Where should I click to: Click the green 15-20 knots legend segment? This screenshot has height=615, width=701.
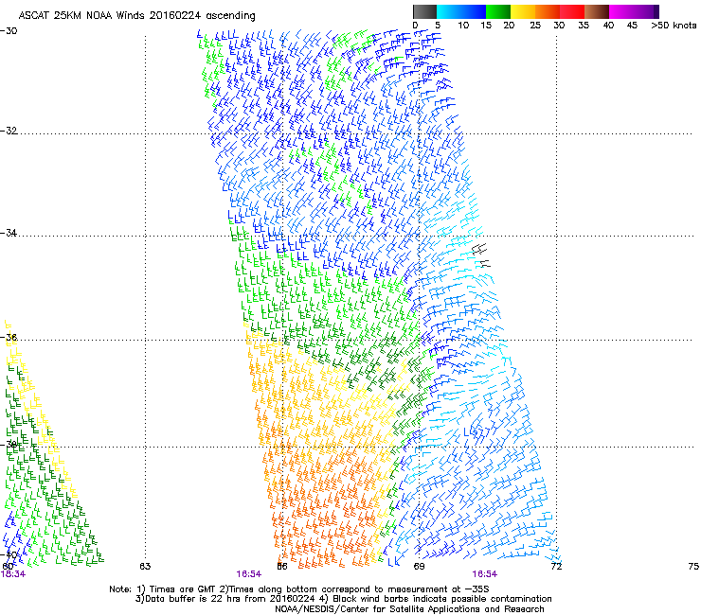click(498, 11)
